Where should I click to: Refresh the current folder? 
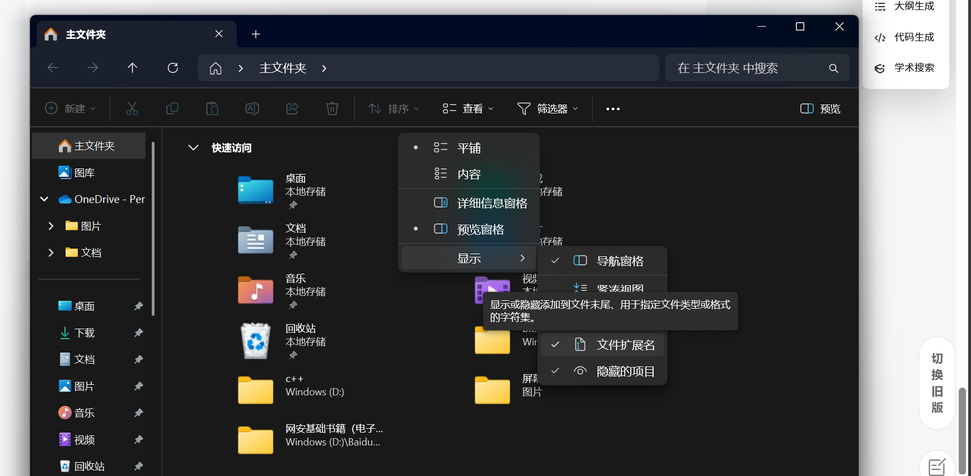point(173,68)
